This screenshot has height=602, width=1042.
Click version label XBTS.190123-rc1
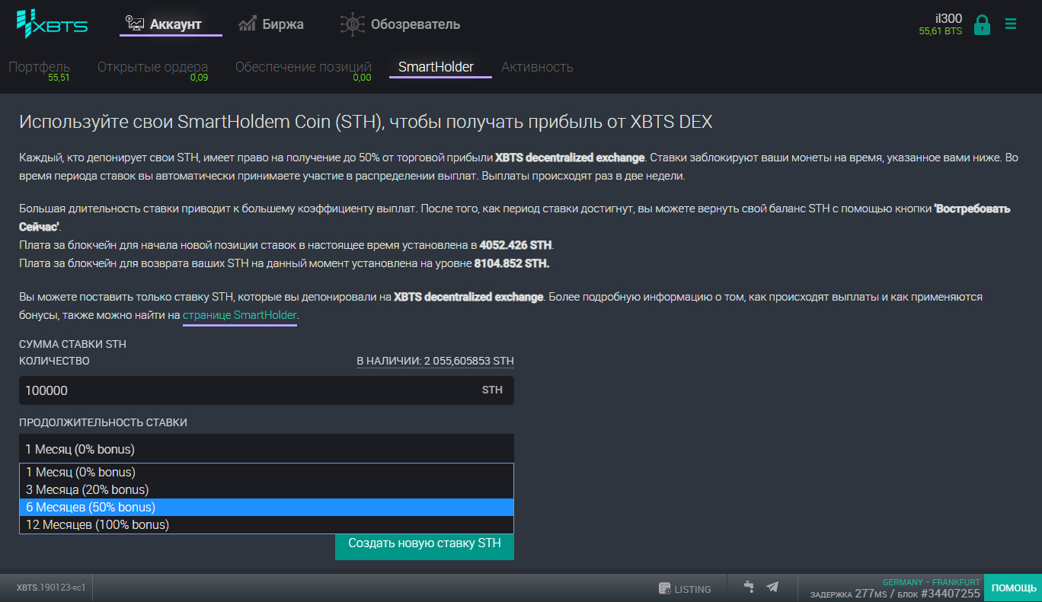point(51,588)
